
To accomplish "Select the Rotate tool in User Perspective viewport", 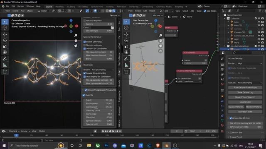I will pyautogui.click(x=126, y=41).
